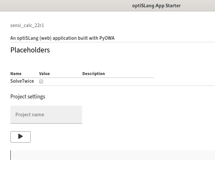Enable the SolveTwice checkbox
215x170 pixels.
41,81
